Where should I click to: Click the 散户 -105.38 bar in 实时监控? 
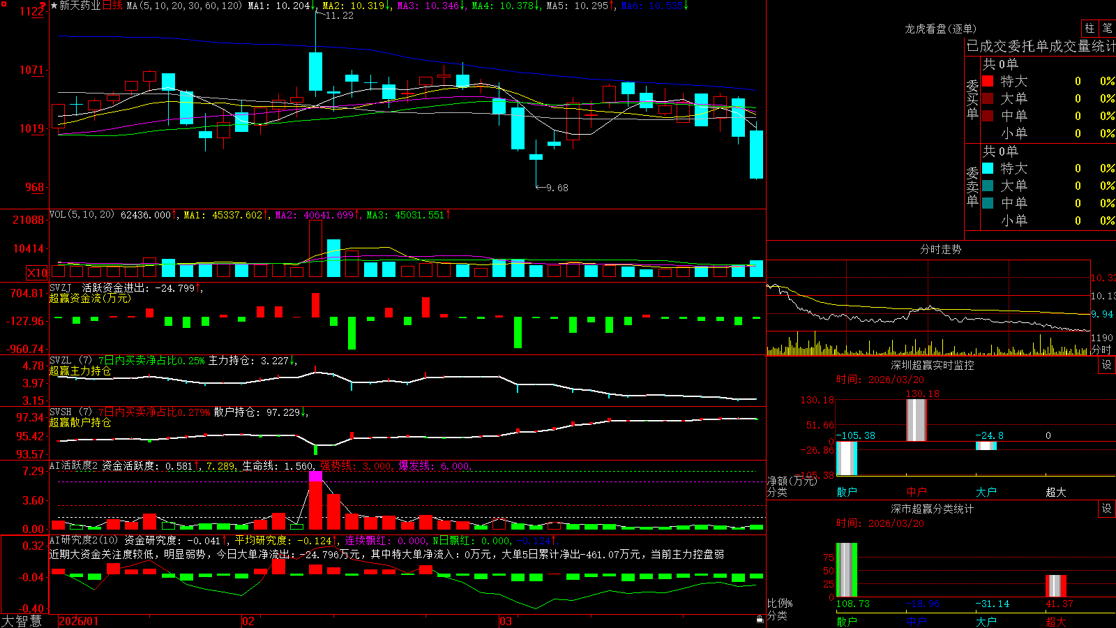[847, 458]
